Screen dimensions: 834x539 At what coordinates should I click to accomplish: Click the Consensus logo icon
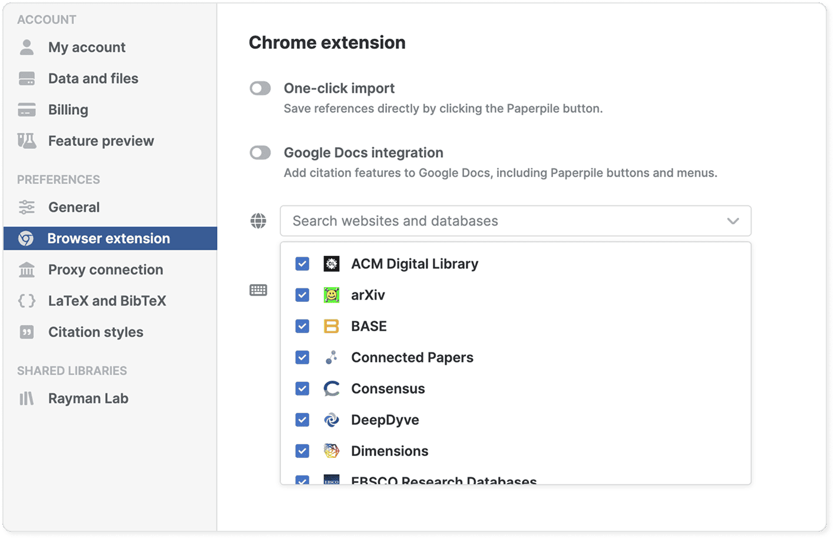coord(332,388)
